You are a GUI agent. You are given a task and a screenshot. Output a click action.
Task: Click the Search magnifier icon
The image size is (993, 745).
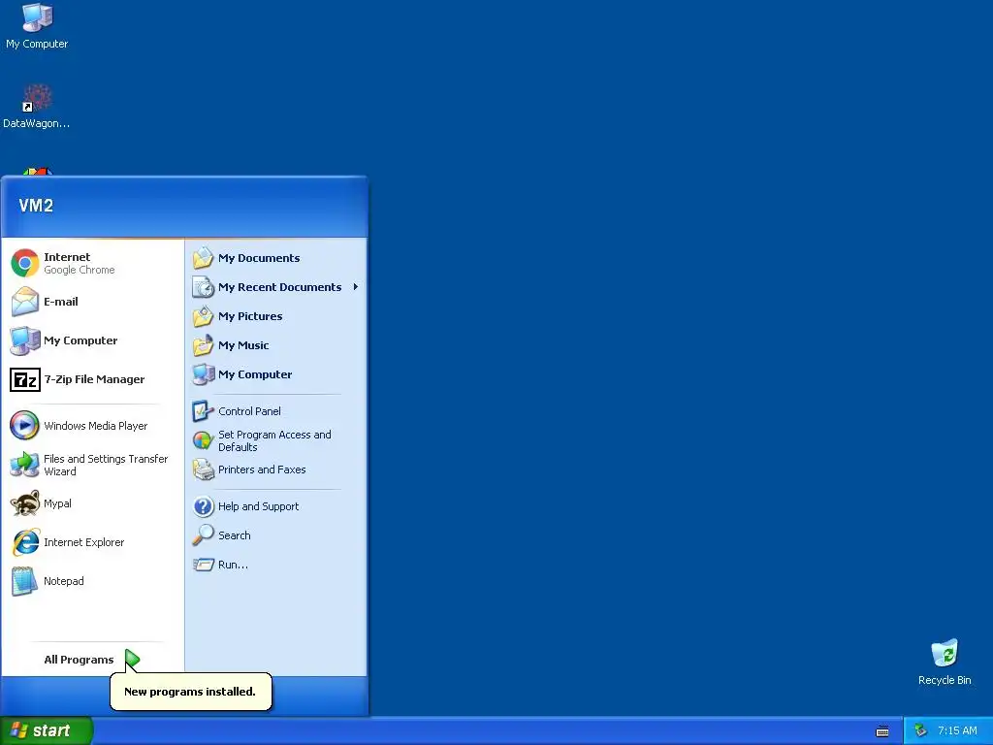(x=204, y=535)
